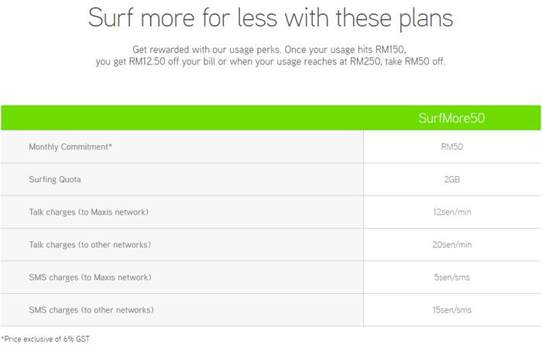This screenshot has height=345, width=542.
Task: Select SMS charges to Maxis network label
Action: [91, 278]
